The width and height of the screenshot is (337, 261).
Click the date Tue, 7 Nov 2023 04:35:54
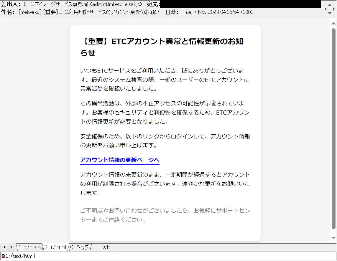(x=211, y=12)
